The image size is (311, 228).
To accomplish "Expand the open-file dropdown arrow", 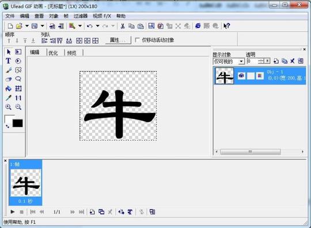I will click(x=26, y=26).
